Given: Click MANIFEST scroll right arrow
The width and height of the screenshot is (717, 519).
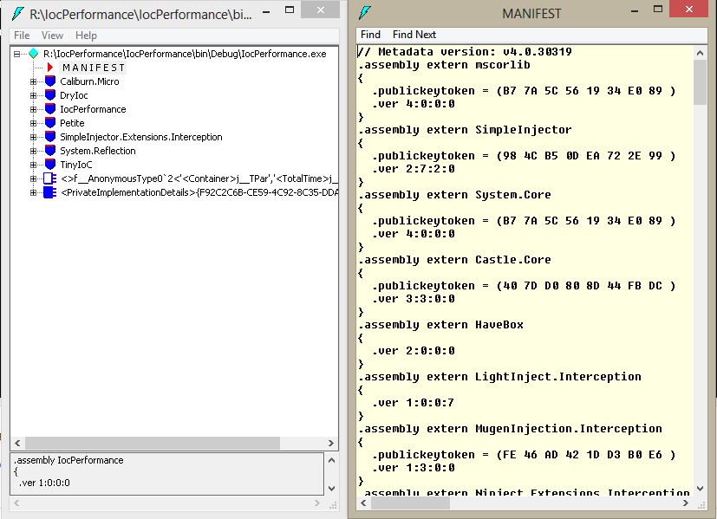Looking at the screenshot, I should pos(686,503).
